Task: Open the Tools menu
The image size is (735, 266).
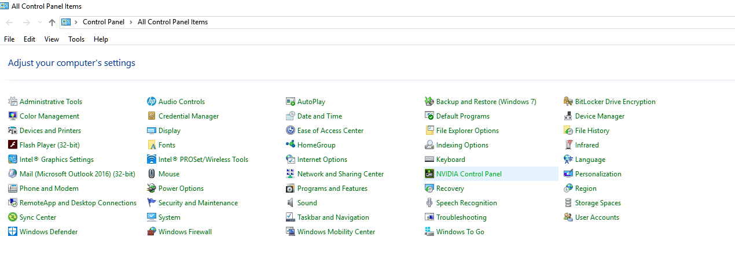Action: pos(76,39)
